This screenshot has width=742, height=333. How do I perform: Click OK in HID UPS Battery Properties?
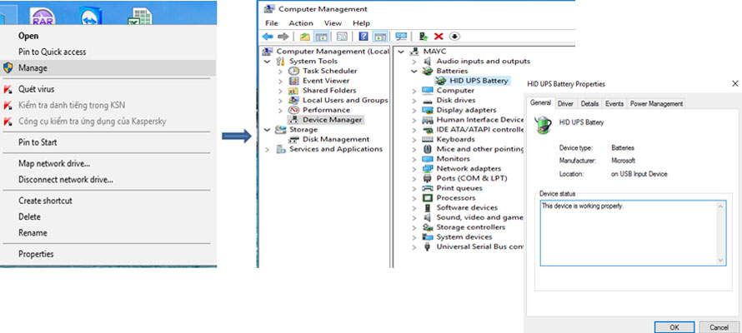tap(674, 327)
